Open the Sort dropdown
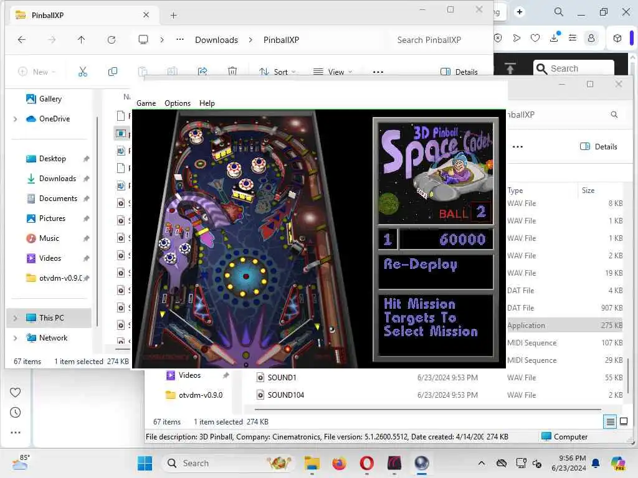This screenshot has width=638, height=478. [x=277, y=72]
